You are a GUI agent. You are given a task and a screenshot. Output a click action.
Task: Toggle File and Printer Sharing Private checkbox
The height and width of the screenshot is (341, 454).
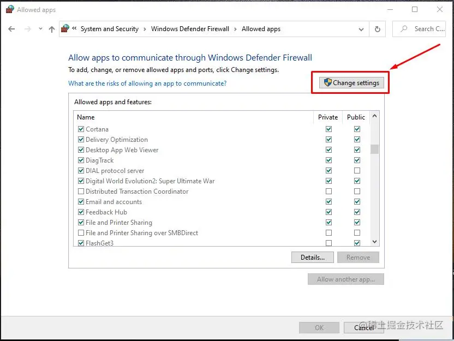click(328, 222)
